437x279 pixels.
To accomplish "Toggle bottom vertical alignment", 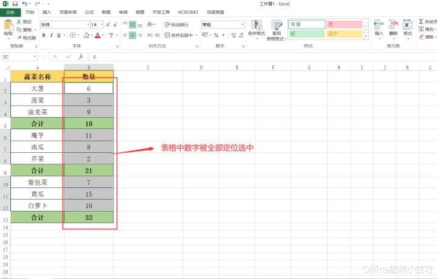I will click(x=140, y=24).
